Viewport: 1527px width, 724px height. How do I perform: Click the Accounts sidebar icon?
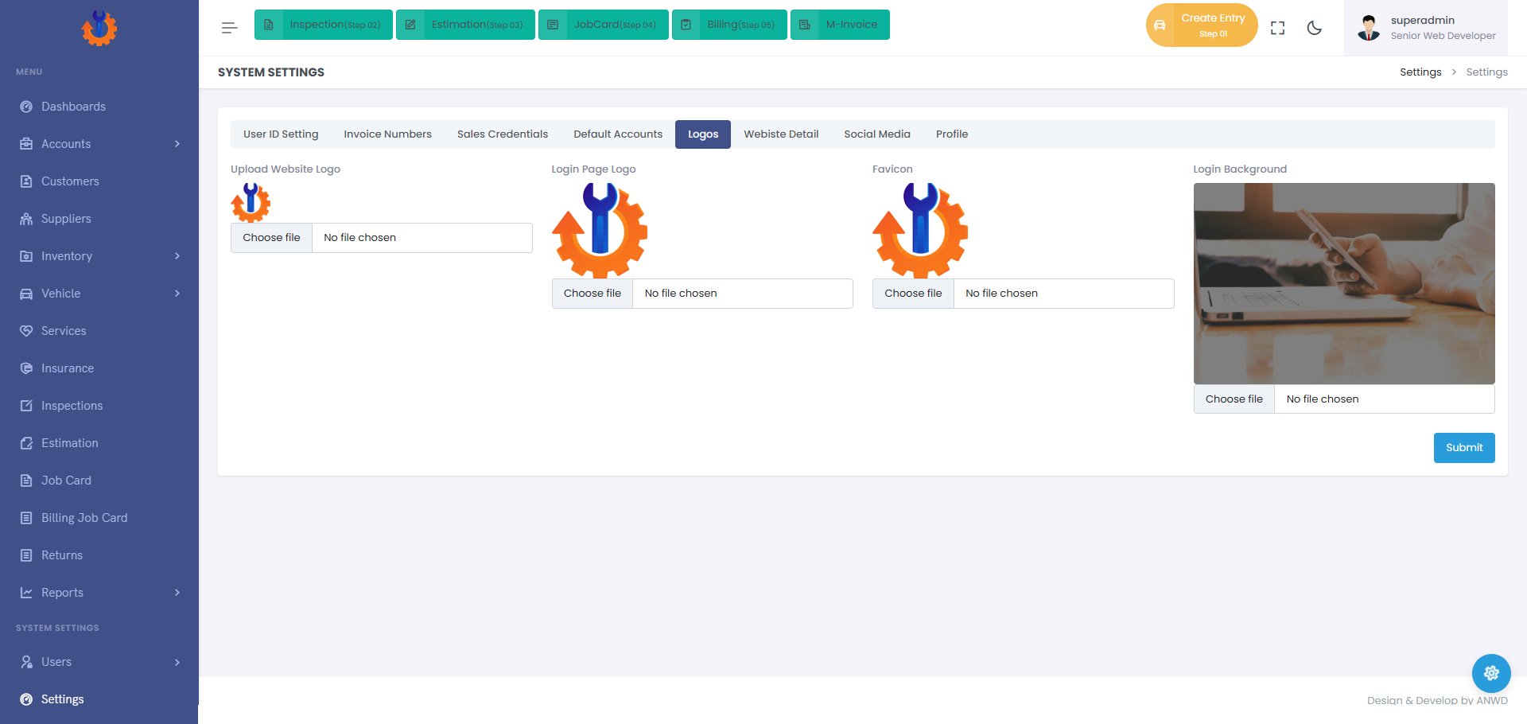(26, 144)
